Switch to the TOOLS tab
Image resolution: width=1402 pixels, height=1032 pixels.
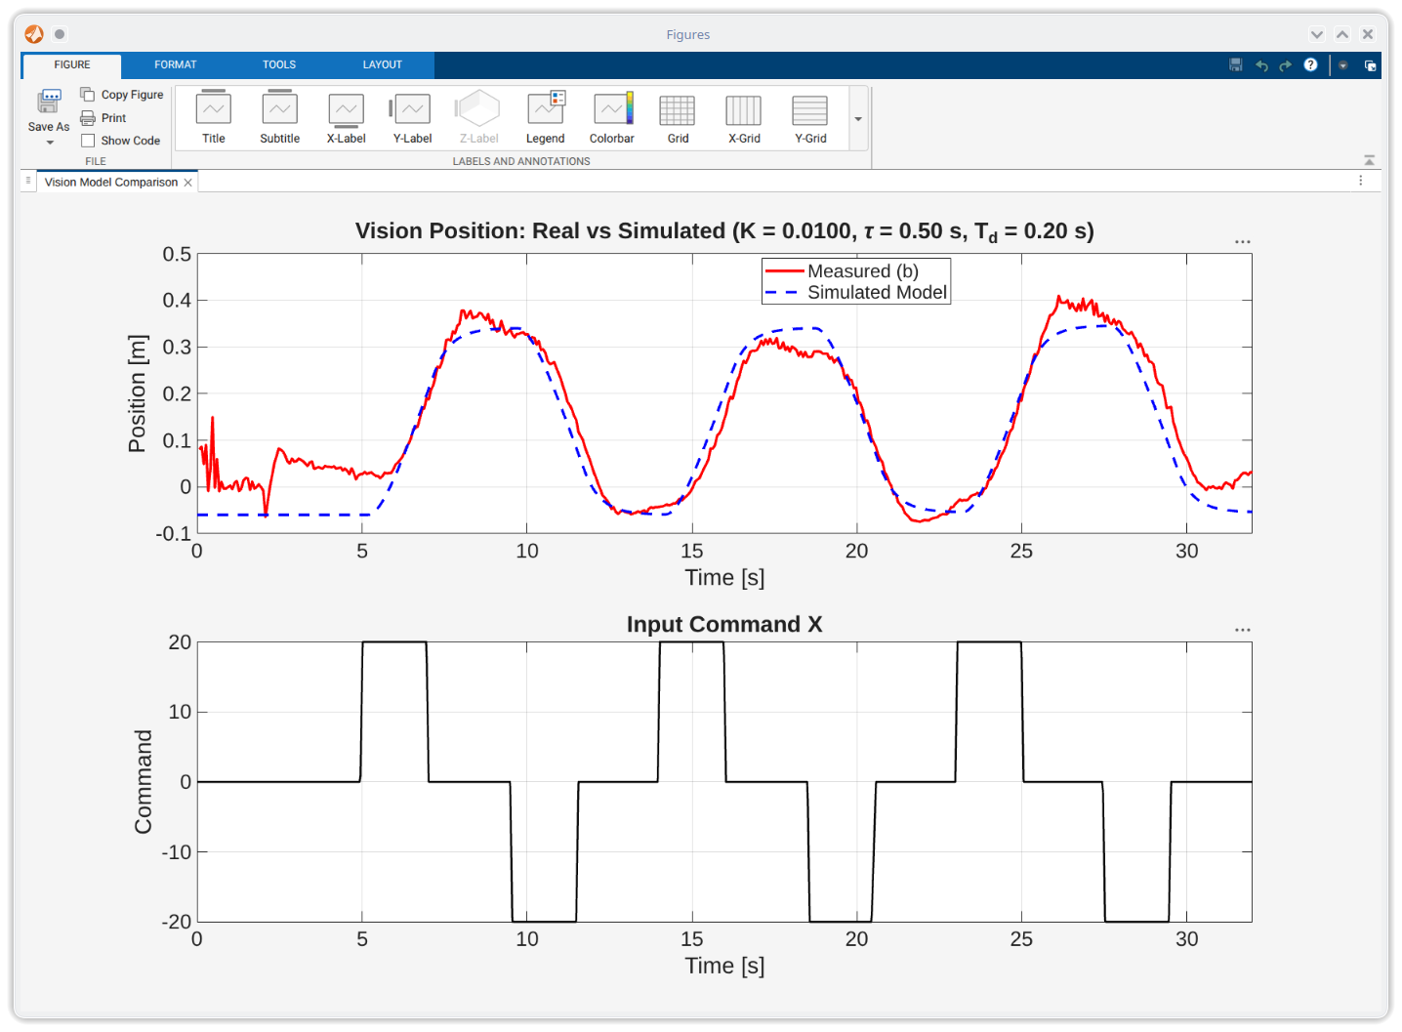click(279, 64)
